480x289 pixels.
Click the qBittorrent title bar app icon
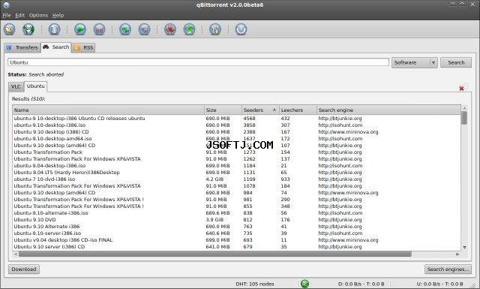6,5
